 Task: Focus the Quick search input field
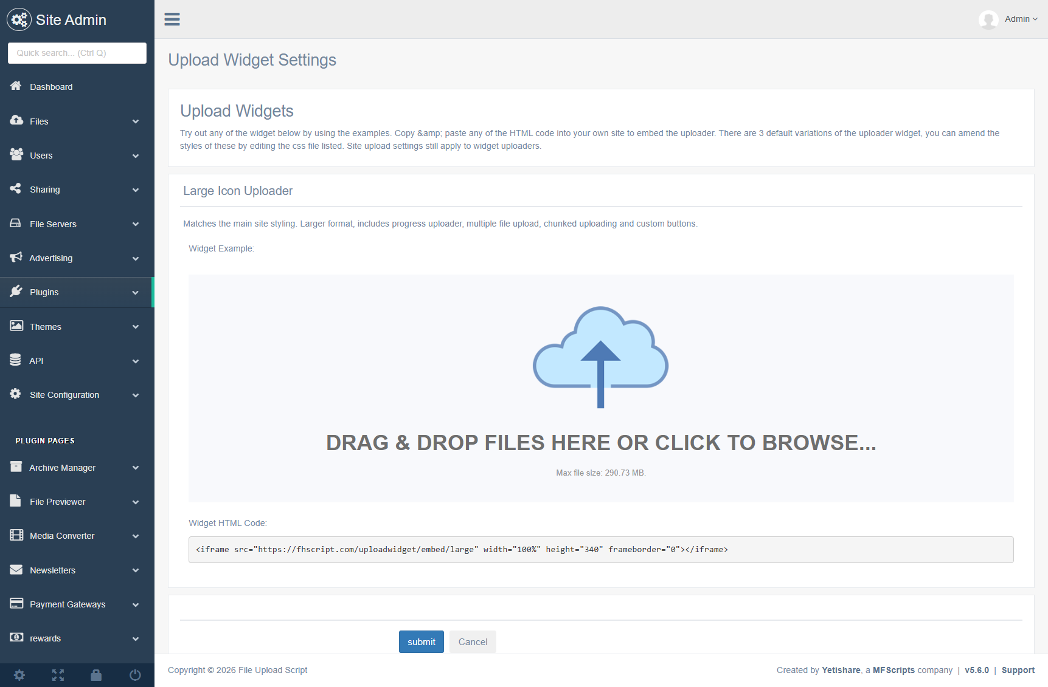tap(77, 53)
